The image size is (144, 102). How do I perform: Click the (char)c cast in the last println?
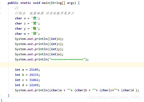106,90
